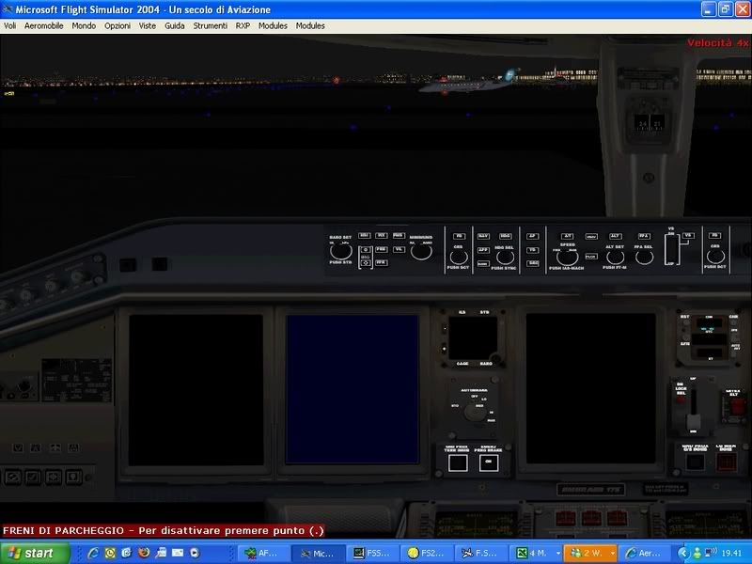
Task: Click the SPEED selector knob
Action: [567, 258]
